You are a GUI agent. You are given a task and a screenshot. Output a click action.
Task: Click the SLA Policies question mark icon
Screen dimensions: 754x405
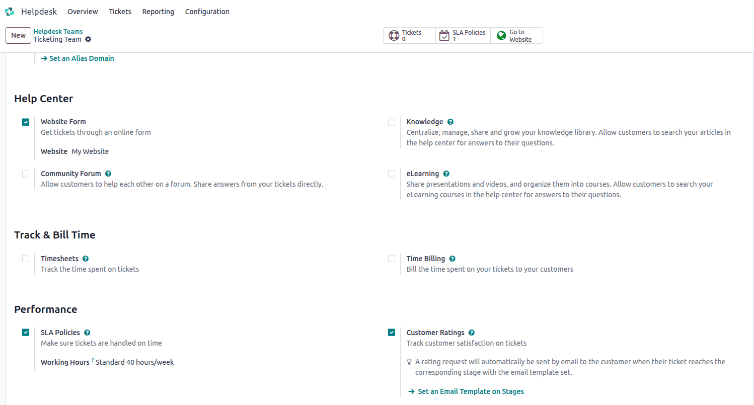point(87,332)
